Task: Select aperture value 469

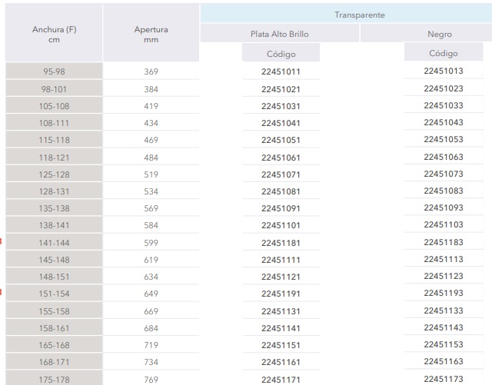Action: point(151,139)
